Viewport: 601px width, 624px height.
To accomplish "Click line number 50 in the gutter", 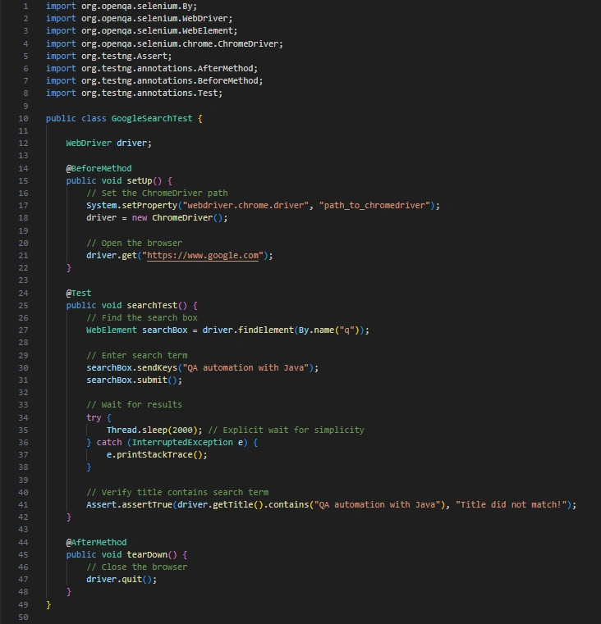I will click(x=23, y=617).
